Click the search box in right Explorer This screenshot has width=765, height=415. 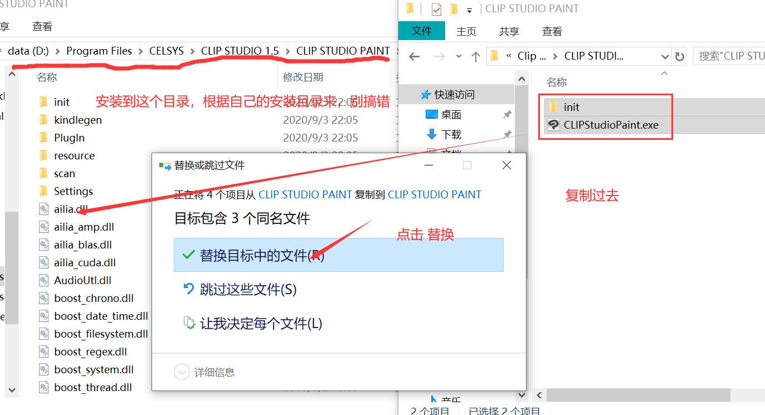click(x=729, y=56)
